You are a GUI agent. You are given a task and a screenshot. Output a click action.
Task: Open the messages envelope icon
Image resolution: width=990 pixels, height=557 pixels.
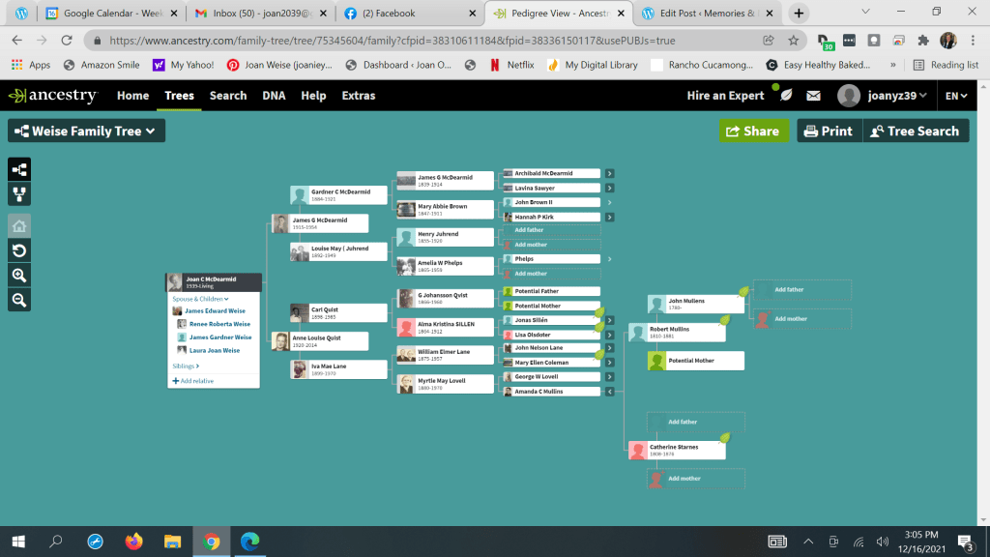813,96
